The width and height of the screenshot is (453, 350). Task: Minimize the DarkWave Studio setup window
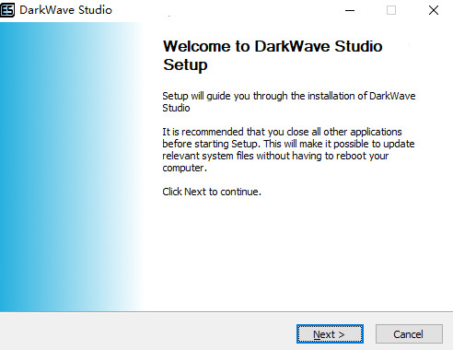(x=350, y=10)
